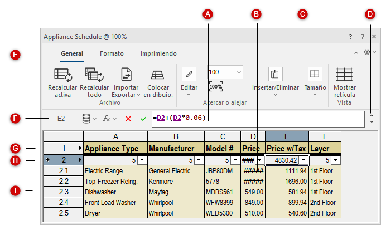
Task: Click the Recalcular todo icon
Action: click(x=94, y=75)
